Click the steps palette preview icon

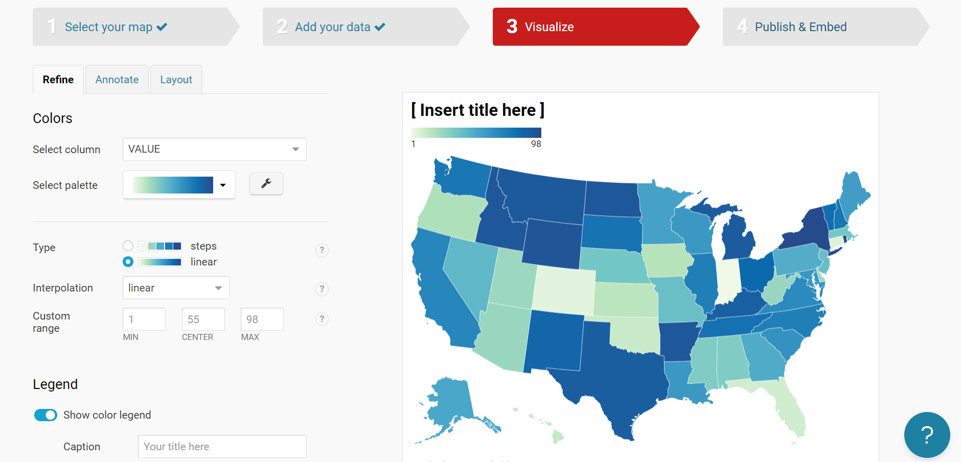[x=160, y=246]
